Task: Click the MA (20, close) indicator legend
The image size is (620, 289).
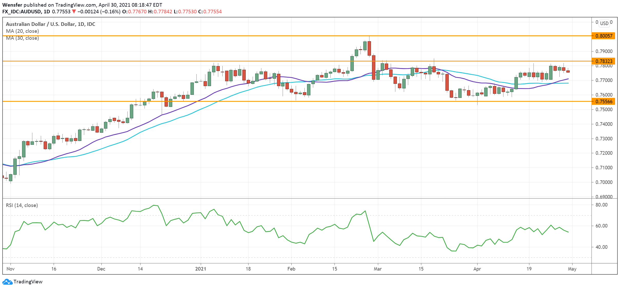Action: point(22,31)
